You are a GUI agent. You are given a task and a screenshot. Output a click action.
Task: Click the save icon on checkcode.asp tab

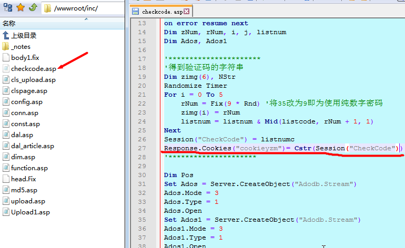[x=135, y=12]
